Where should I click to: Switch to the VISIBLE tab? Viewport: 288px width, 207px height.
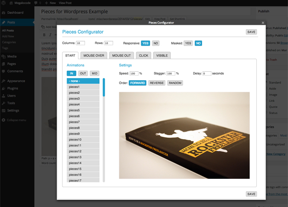162,55
